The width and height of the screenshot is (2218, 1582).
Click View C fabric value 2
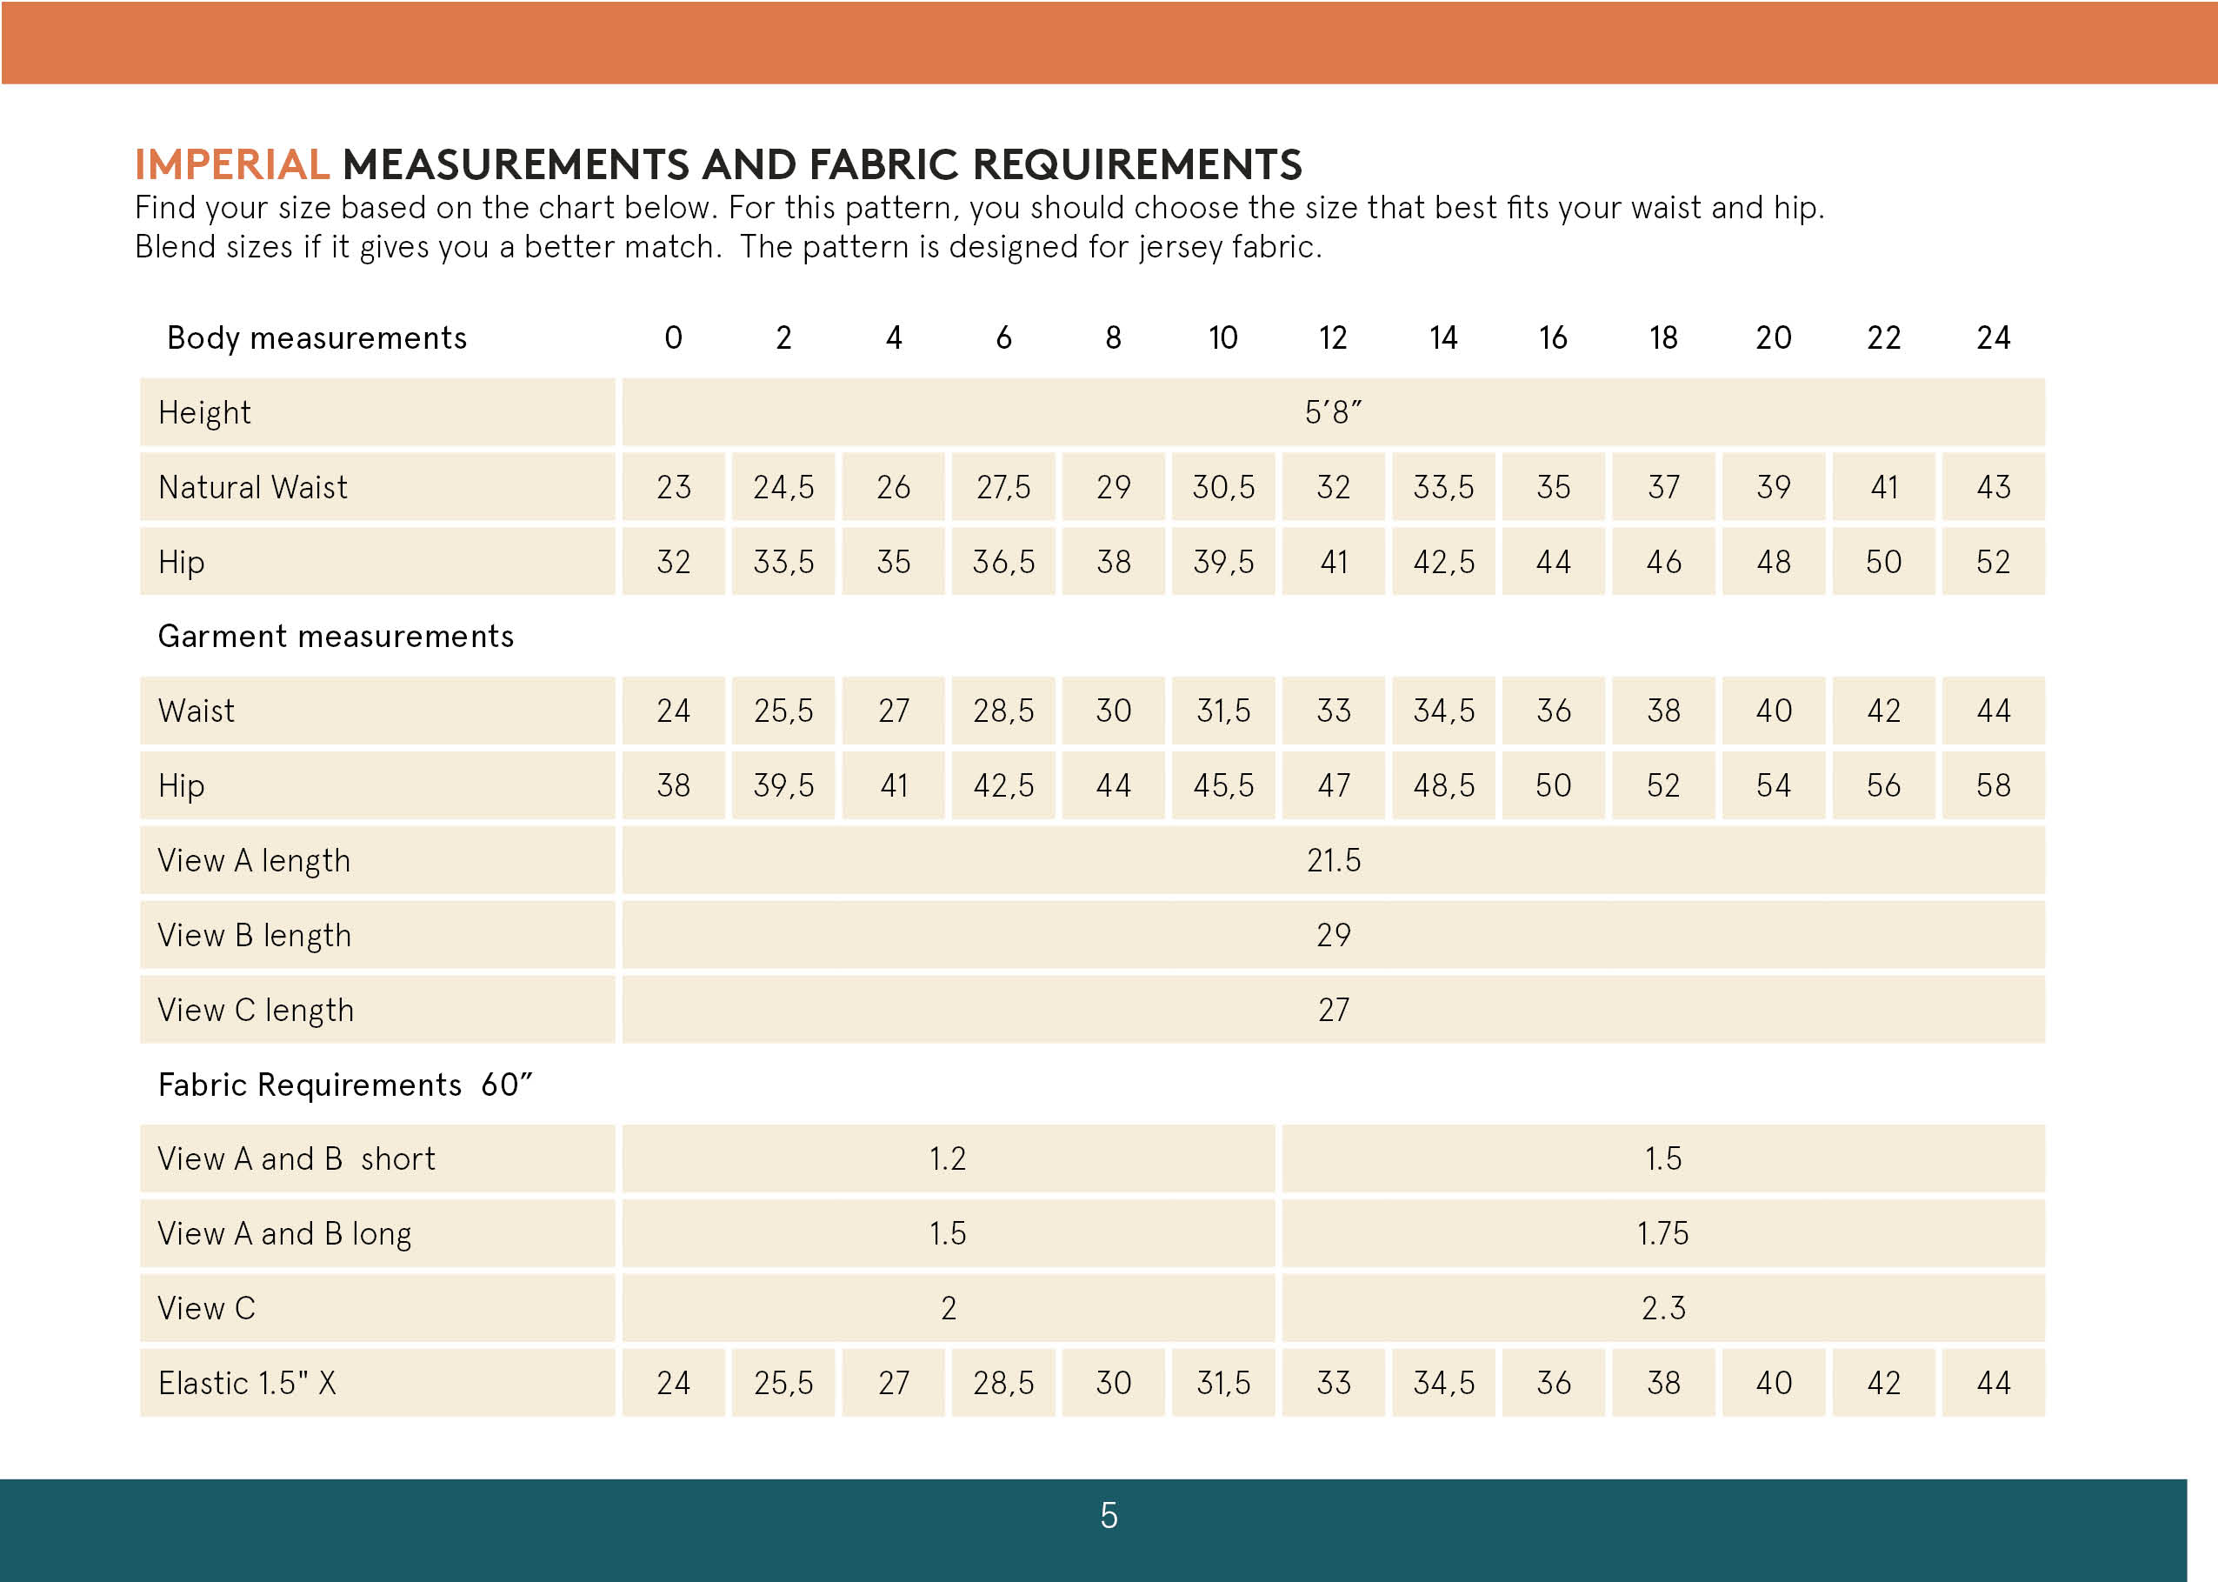(x=949, y=1308)
